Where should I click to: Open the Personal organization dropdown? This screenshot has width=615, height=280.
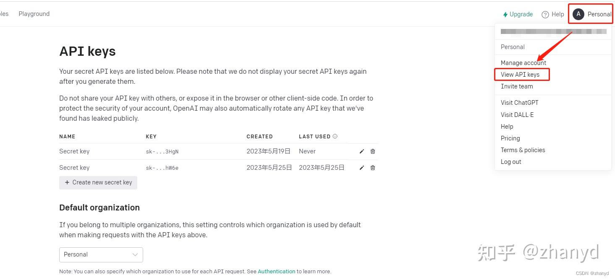101,254
